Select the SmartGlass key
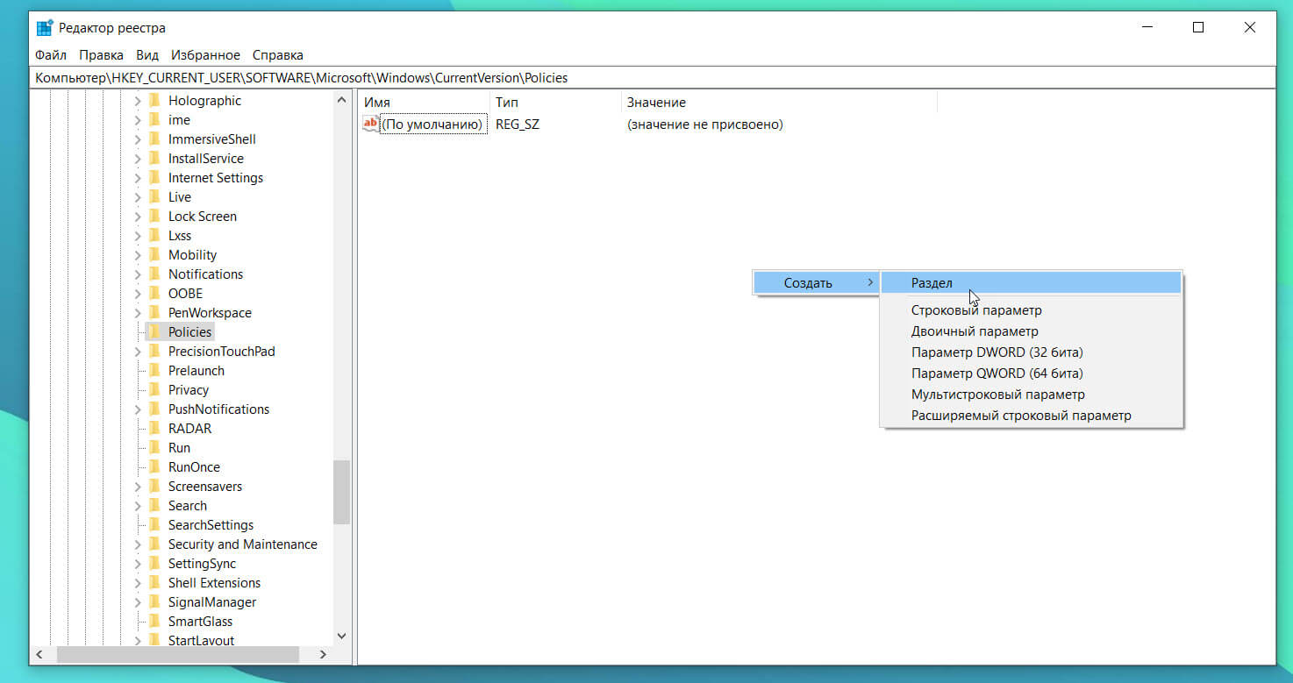1293x683 pixels. click(x=201, y=622)
